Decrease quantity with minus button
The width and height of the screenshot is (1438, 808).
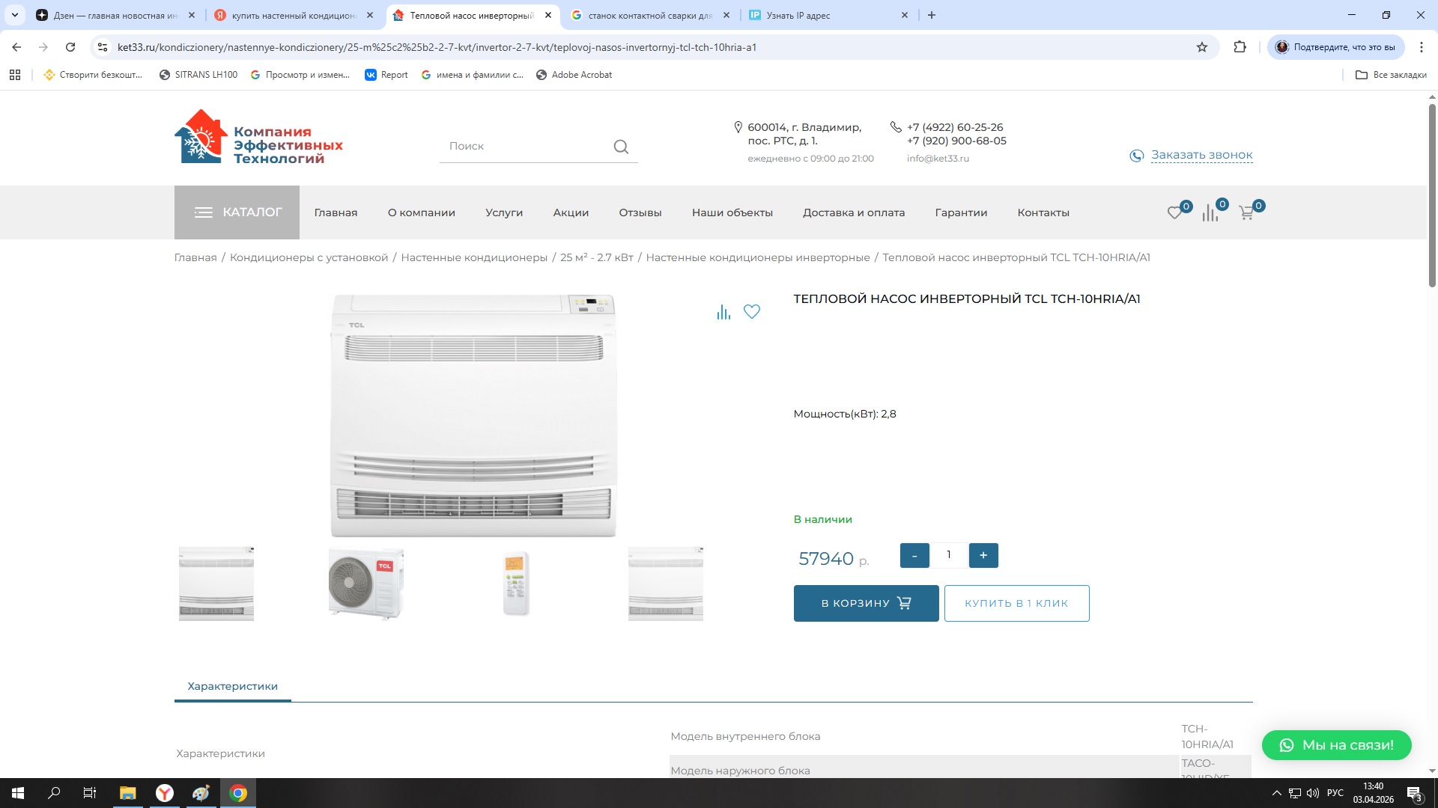(914, 555)
